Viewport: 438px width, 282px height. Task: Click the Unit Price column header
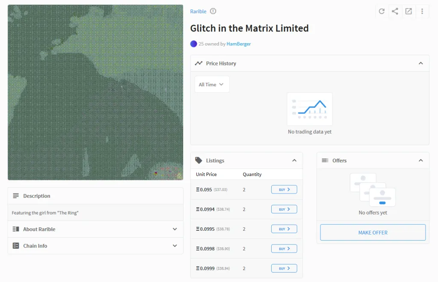point(206,174)
